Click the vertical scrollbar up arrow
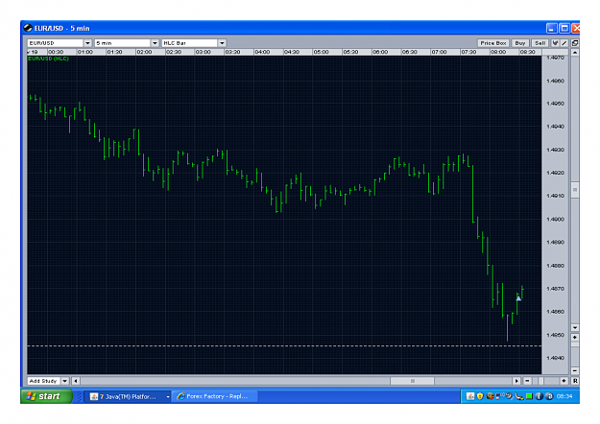The height and width of the screenshot is (424, 600). [575, 53]
